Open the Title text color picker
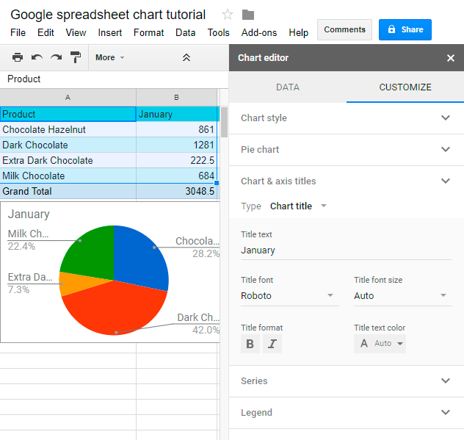The image size is (464, 440). coord(380,344)
